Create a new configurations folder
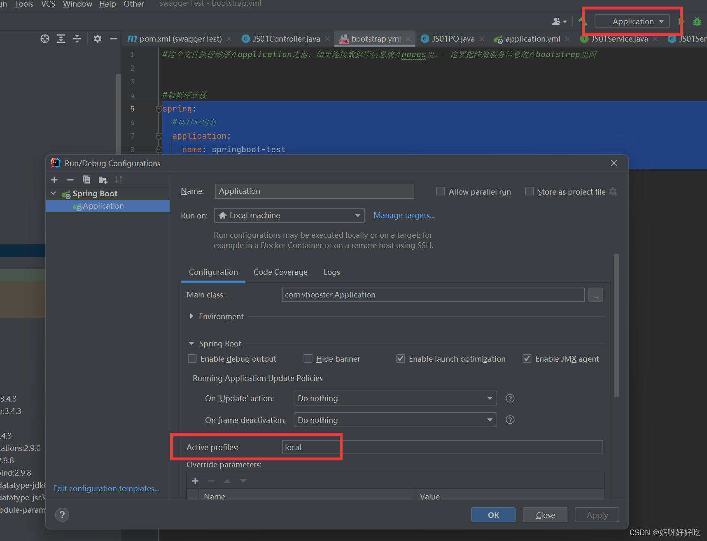The image size is (707, 541). pos(103,180)
